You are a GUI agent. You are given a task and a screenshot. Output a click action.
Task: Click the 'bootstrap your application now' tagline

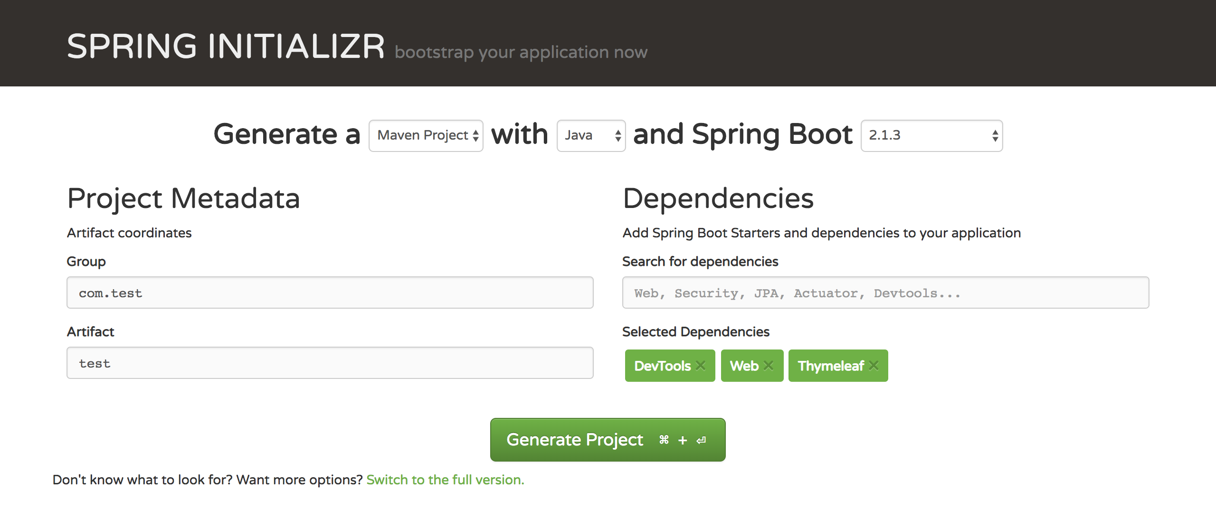pyautogui.click(x=521, y=52)
